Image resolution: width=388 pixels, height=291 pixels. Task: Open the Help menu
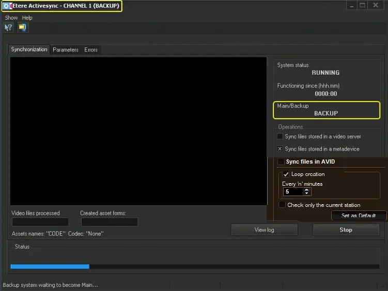27,18
